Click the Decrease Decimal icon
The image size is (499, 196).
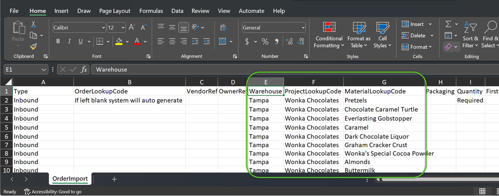click(x=301, y=41)
